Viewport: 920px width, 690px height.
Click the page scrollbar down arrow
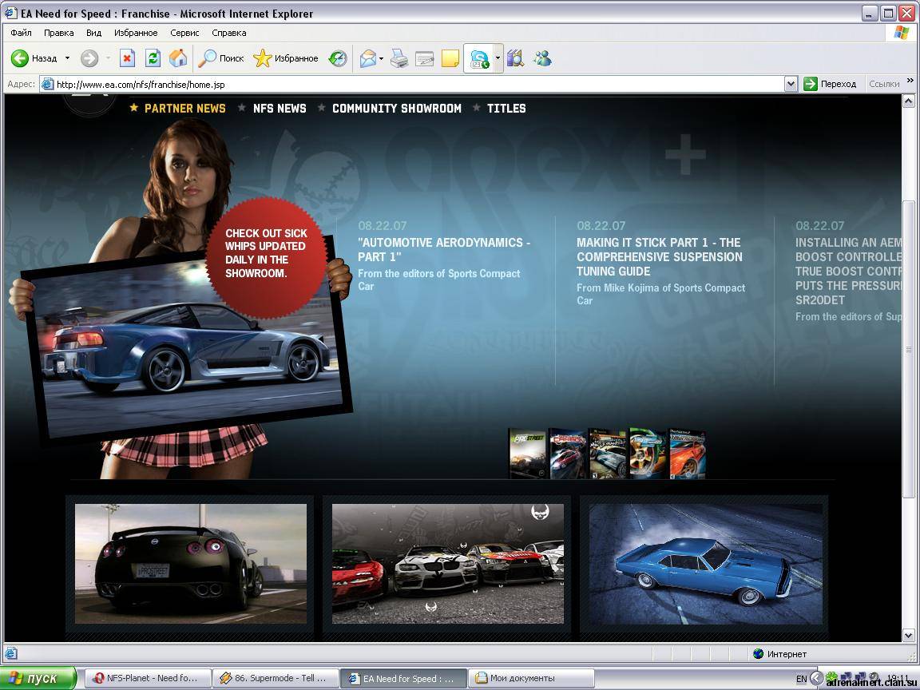(908, 636)
